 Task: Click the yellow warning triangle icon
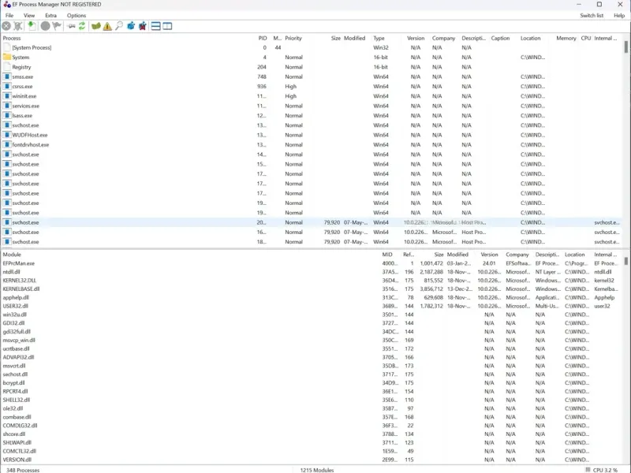(107, 27)
